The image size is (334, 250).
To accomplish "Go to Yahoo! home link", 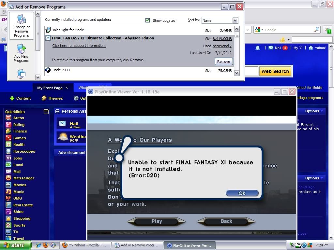I will pos(317,48).
